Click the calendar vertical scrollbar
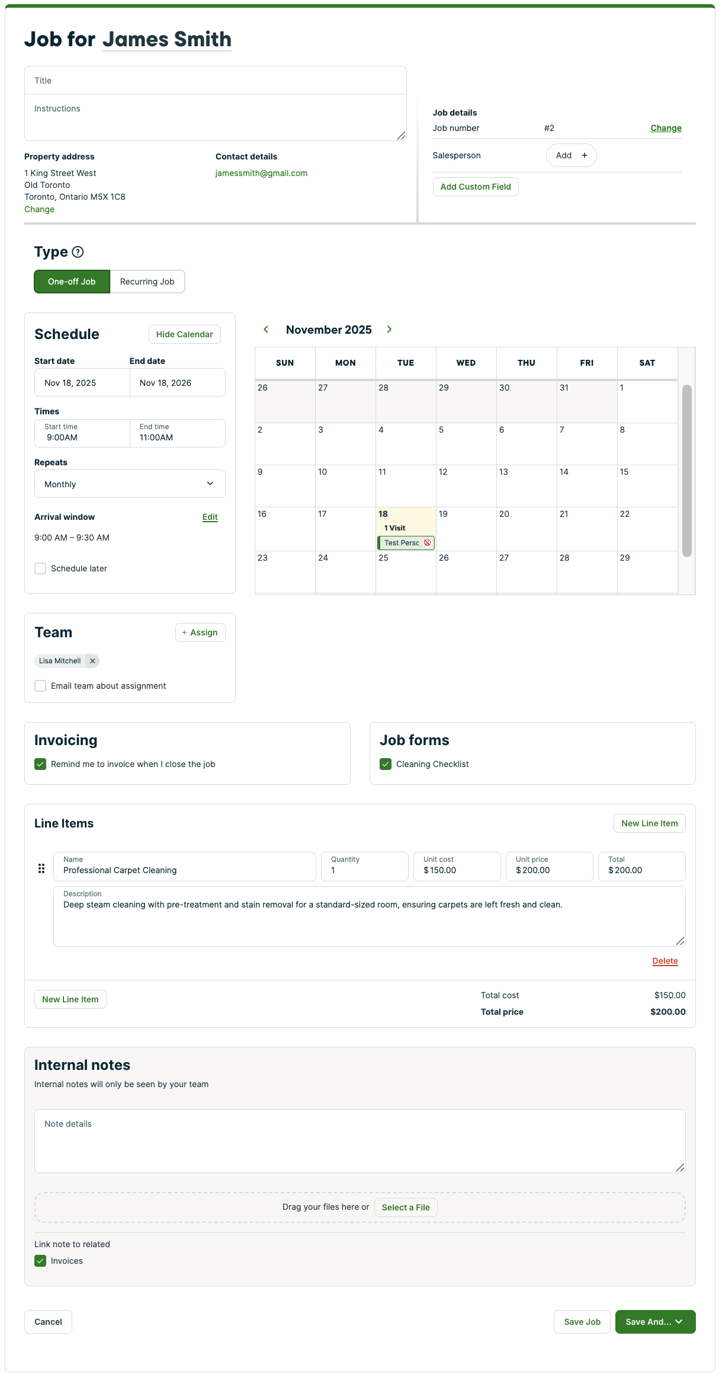Viewport: 719px width, 1374px height. pos(686,471)
